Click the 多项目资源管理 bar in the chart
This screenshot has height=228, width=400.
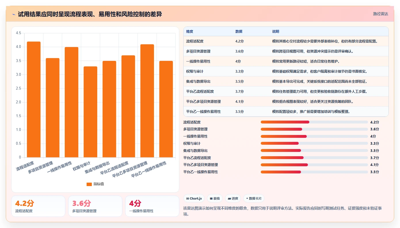pyautogui.click(x=53, y=108)
